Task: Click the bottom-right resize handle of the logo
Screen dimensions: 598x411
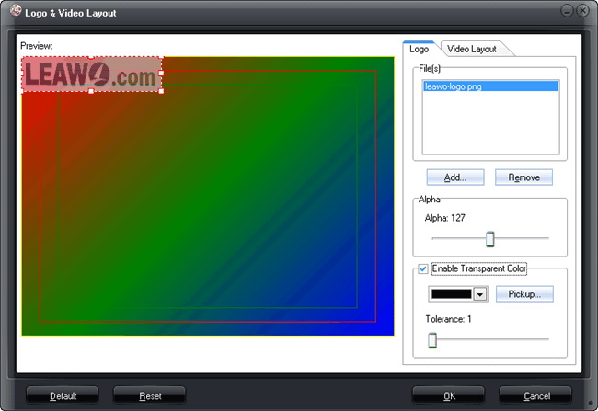Action: (161, 91)
